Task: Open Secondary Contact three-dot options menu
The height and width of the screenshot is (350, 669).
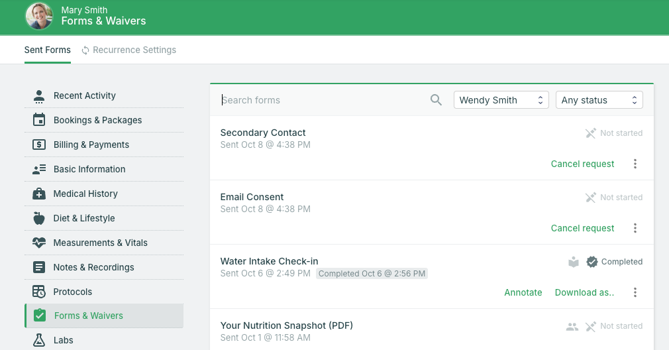Action: 635,164
